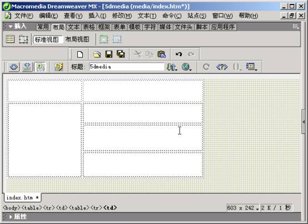Click the 标题 title input field
This screenshot has width=308, height=224.
pyautogui.click(x=126, y=67)
